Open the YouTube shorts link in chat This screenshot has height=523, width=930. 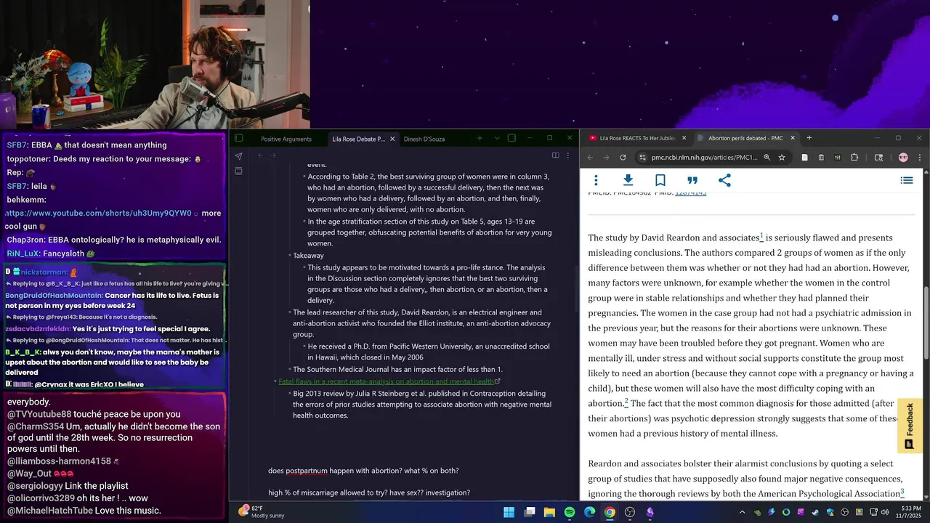click(x=100, y=214)
